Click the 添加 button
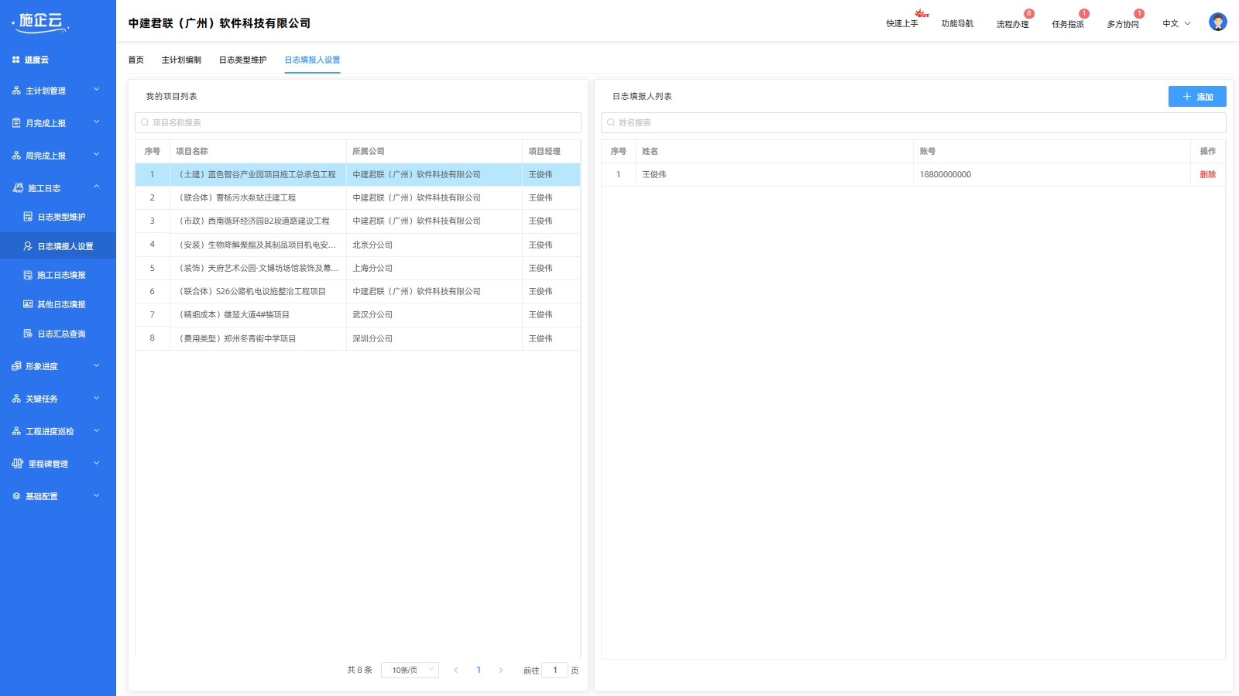 (x=1196, y=97)
